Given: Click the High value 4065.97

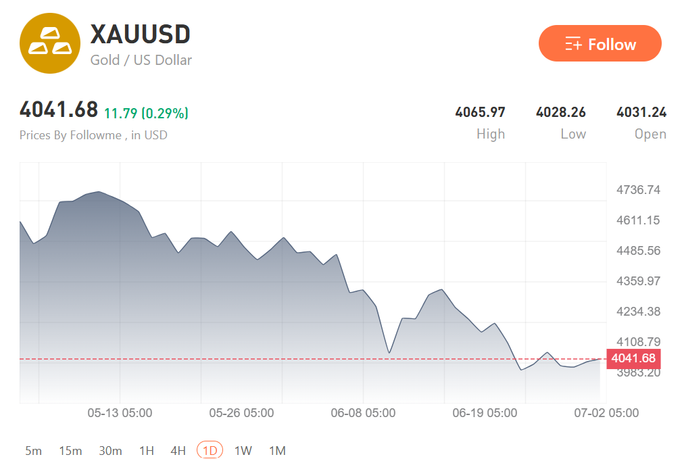Looking at the screenshot, I should (480, 112).
